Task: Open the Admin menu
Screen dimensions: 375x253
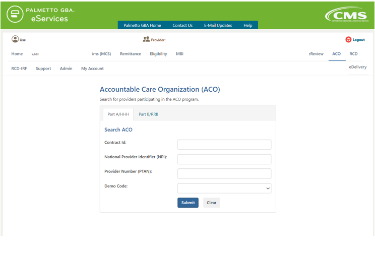Action: point(66,69)
